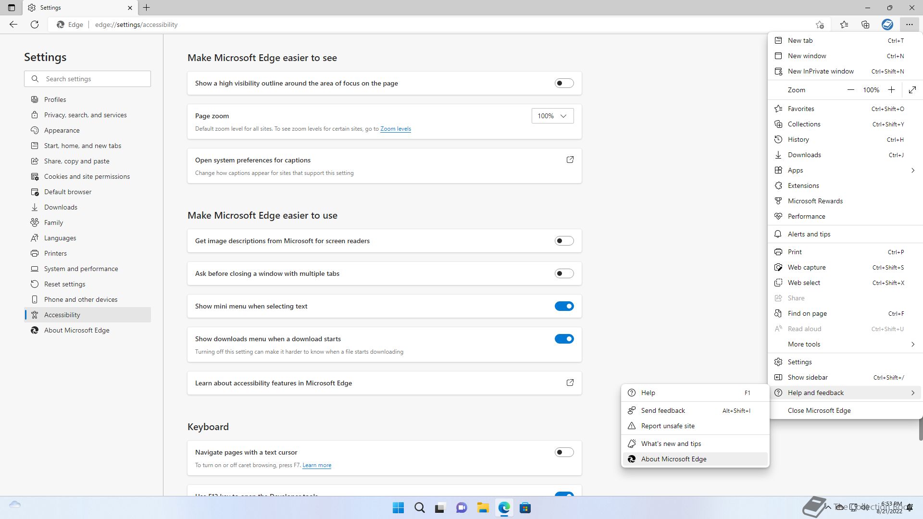Screen dimensions: 923x519
Task: Select Web capture menu item
Action: pyautogui.click(x=845, y=267)
